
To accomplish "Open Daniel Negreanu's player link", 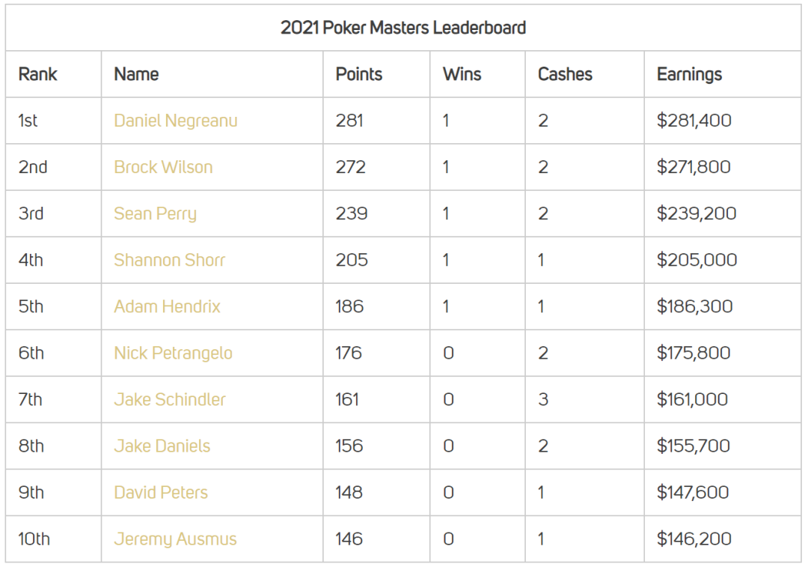I will point(176,121).
